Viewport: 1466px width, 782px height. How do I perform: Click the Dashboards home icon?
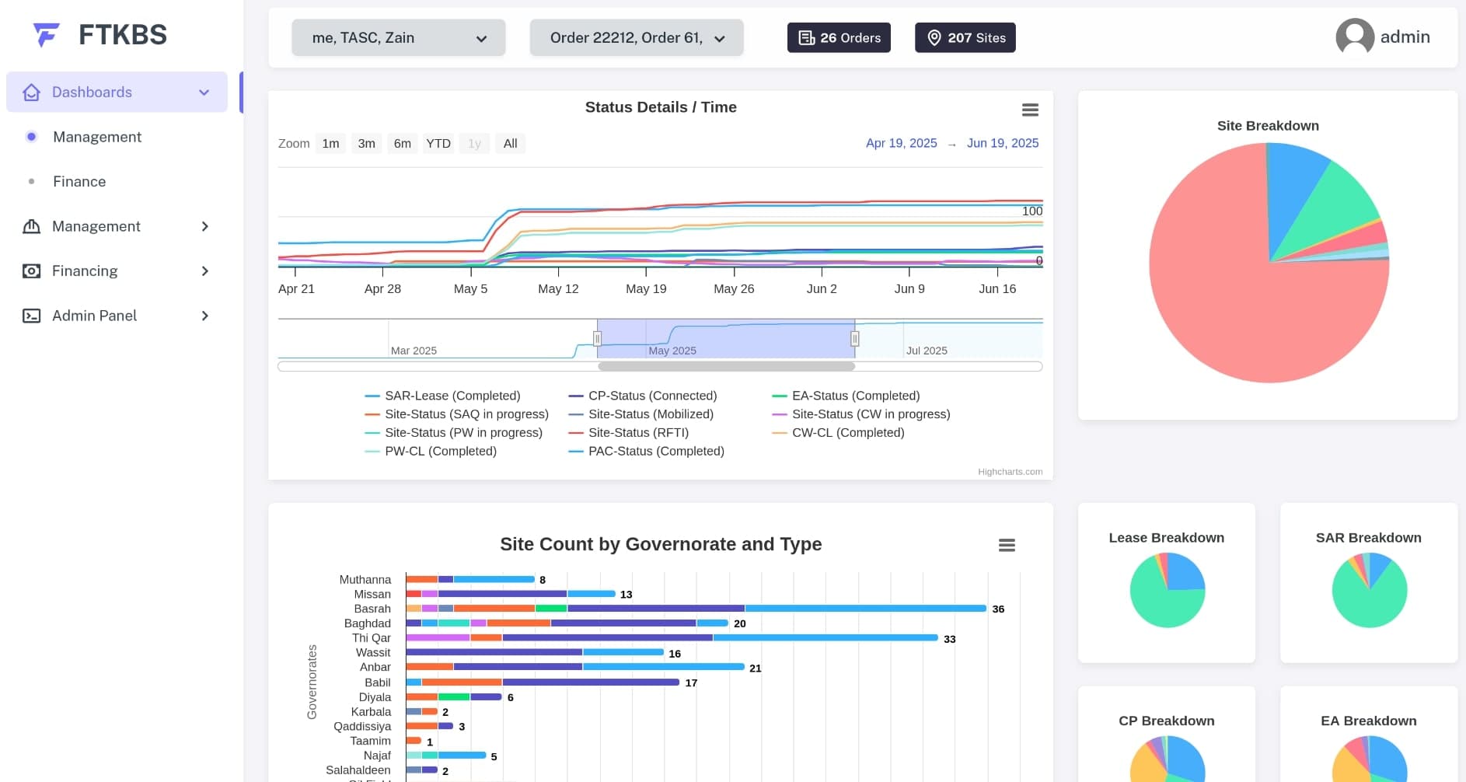point(31,93)
